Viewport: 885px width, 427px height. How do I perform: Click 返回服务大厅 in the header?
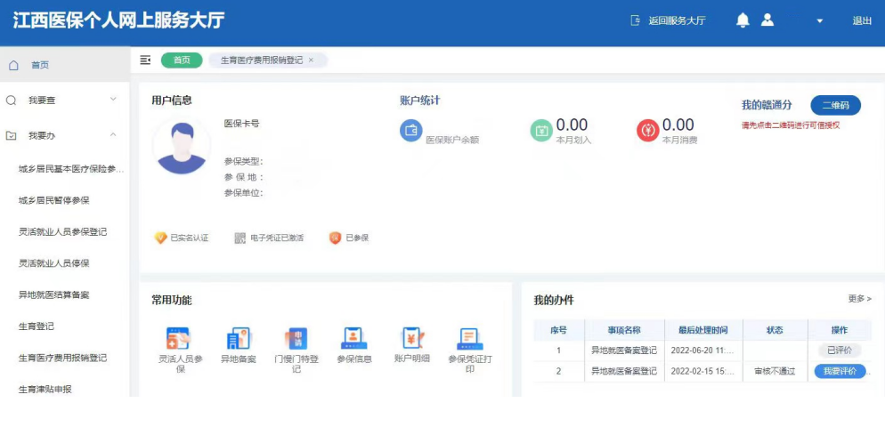[x=668, y=20]
